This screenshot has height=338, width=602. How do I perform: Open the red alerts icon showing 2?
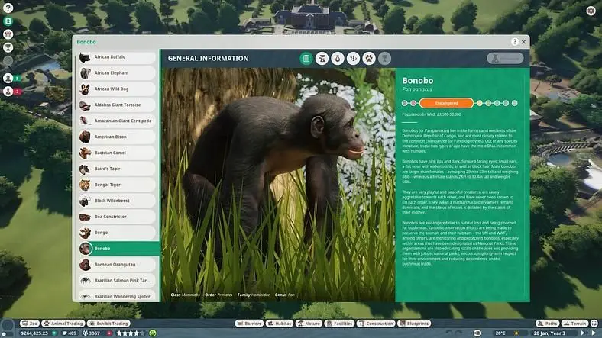pyautogui.click(x=12, y=92)
